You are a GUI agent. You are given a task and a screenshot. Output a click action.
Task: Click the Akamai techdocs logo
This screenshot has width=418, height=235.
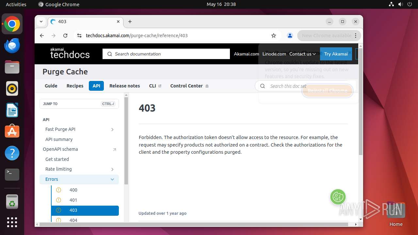pos(70,54)
